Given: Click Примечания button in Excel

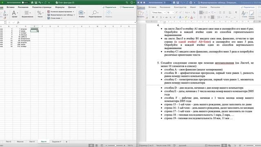Looking at the screenshot, I should tap(127, 7).
